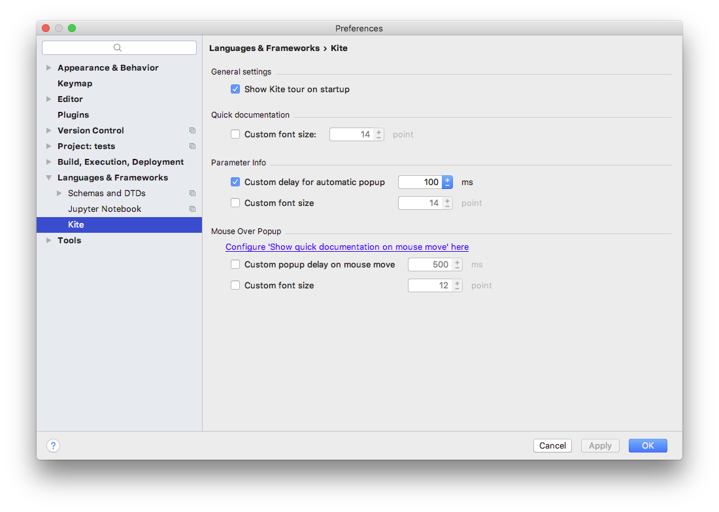Enable Parameter Info custom font size checkbox
The image size is (719, 512).
tap(235, 203)
